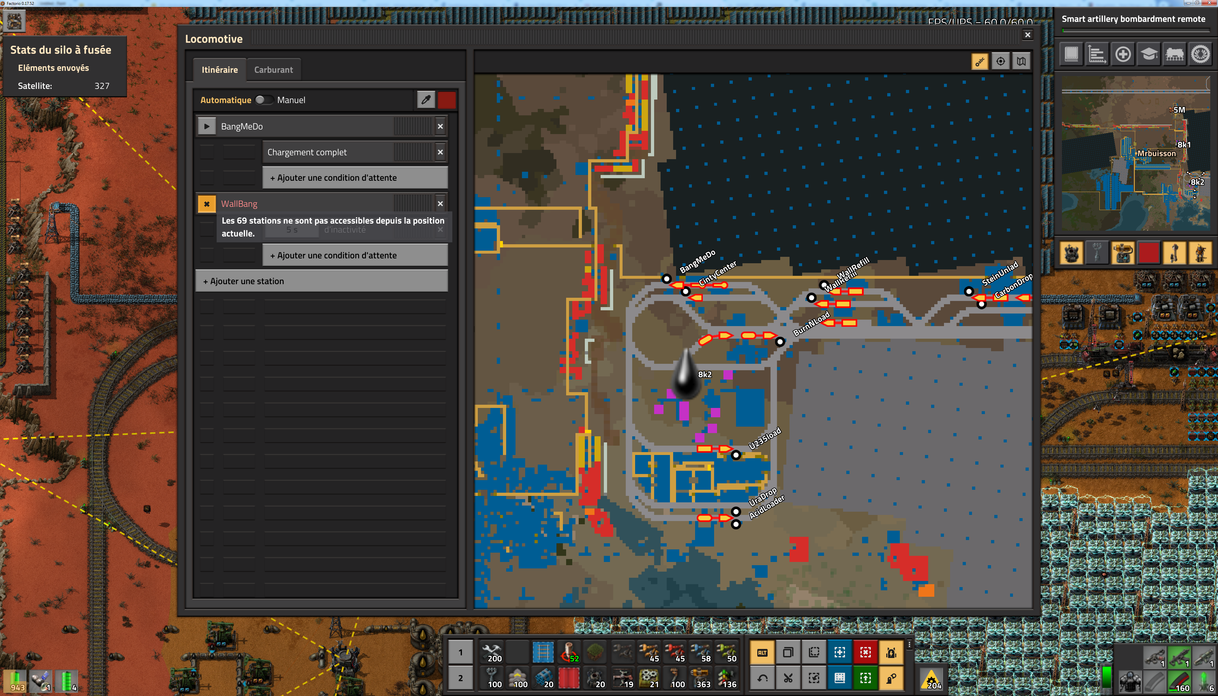Select the green stack inserter slot showing 50

click(x=726, y=652)
